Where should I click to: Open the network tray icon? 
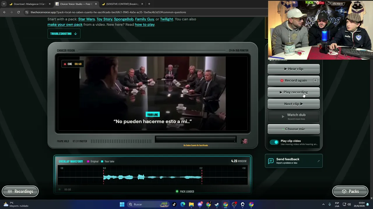pyautogui.click(x=344, y=204)
